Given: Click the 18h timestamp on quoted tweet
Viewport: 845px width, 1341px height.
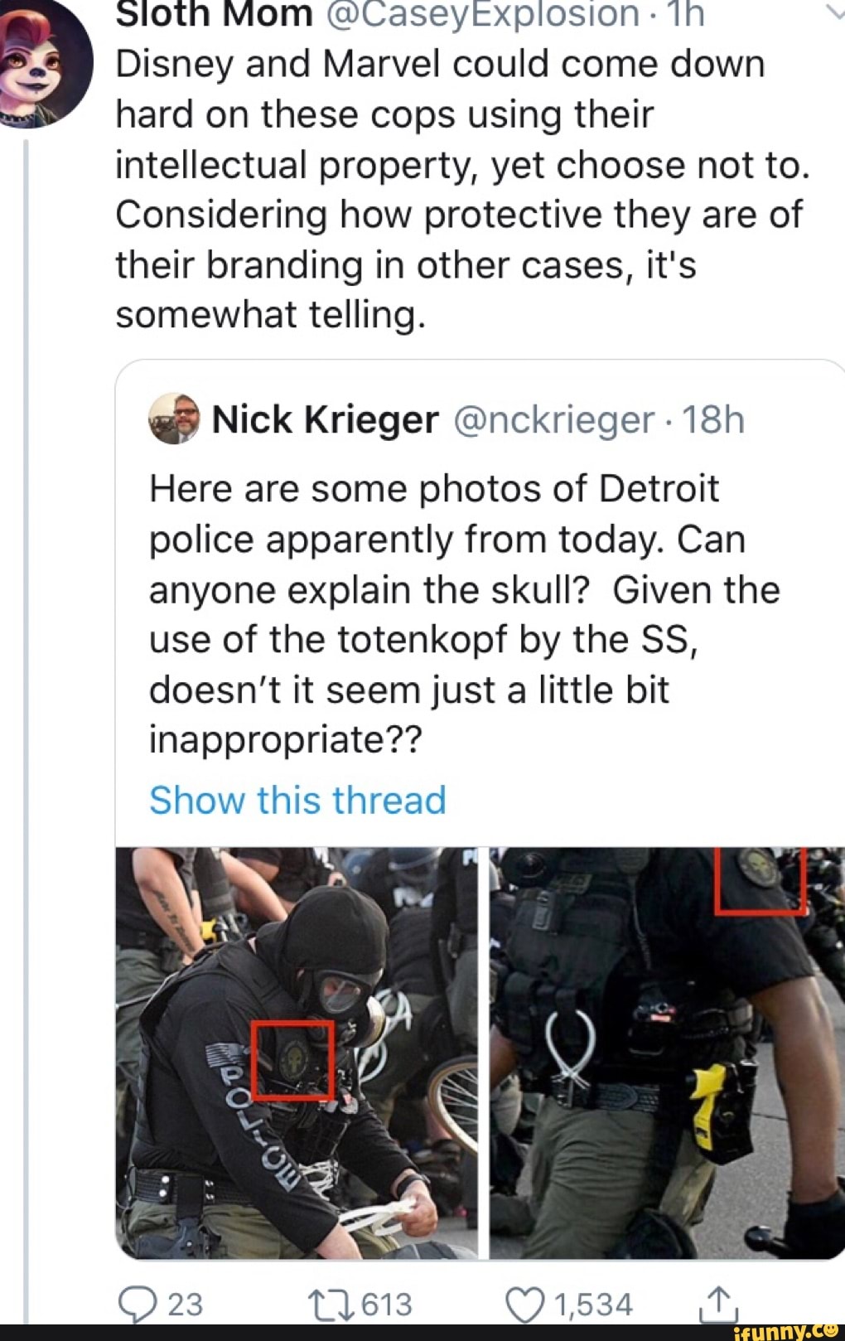Looking at the screenshot, I should pos(714,419).
